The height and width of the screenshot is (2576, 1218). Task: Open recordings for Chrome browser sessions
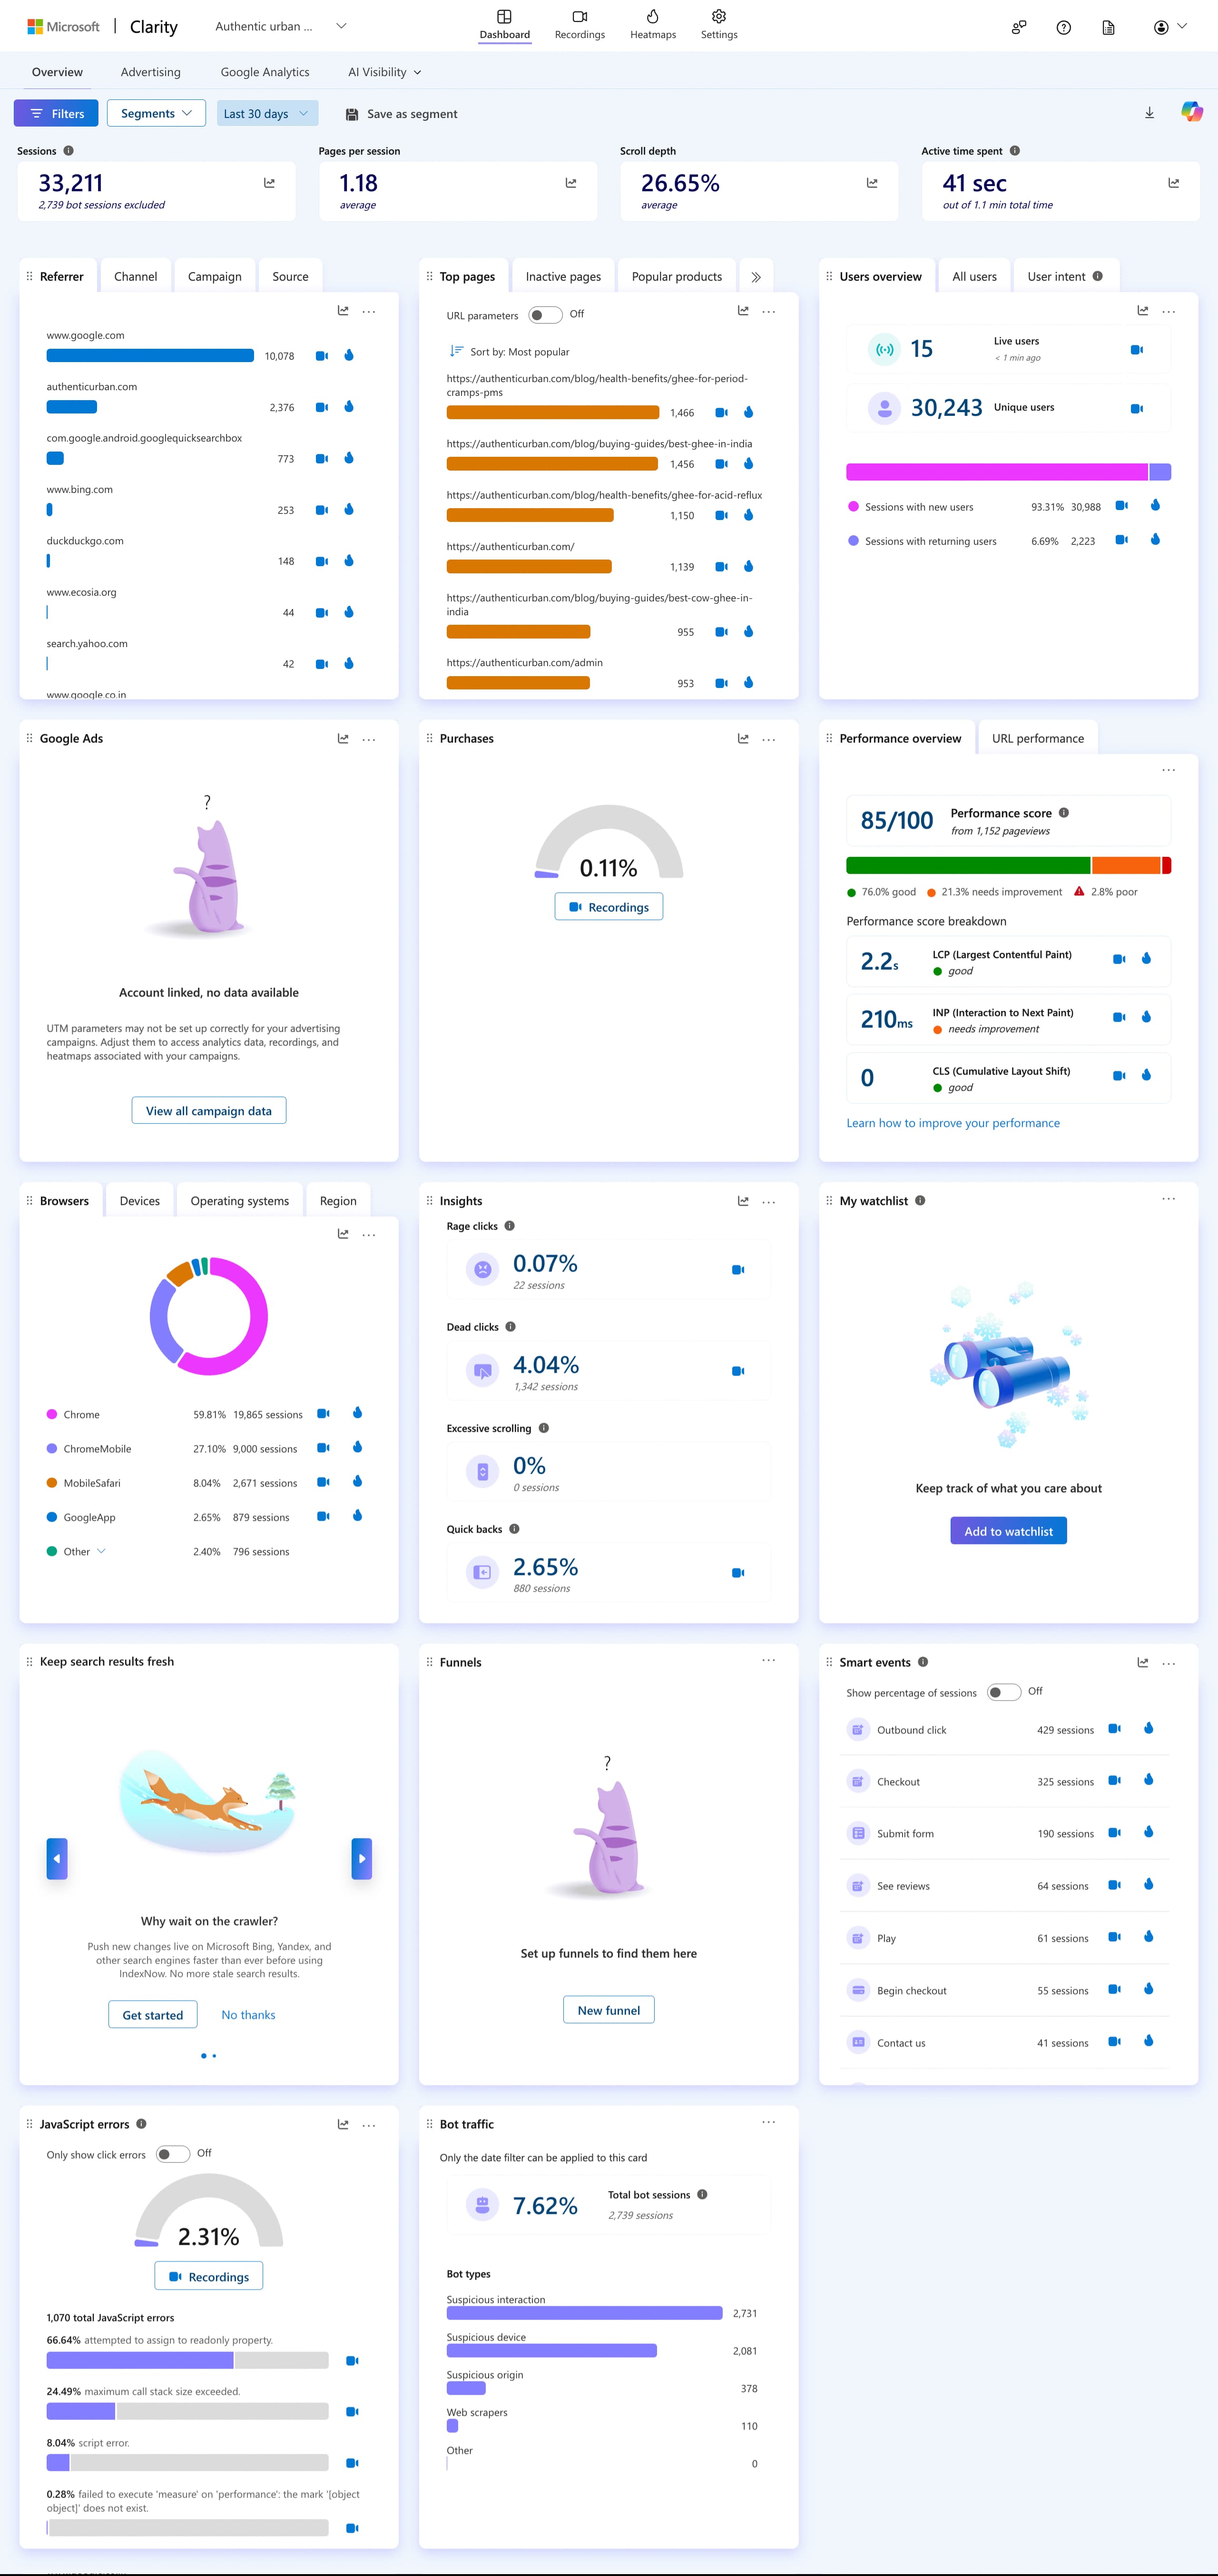pyautogui.click(x=323, y=1414)
